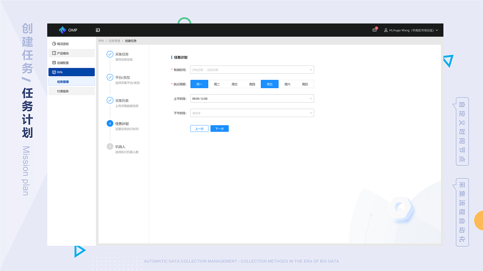Toggle 周日 in execution cycle
The height and width of the screenshot is (271, 483).
coord(305,84)
